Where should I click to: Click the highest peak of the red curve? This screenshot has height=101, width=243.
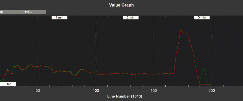click(181, 30)
